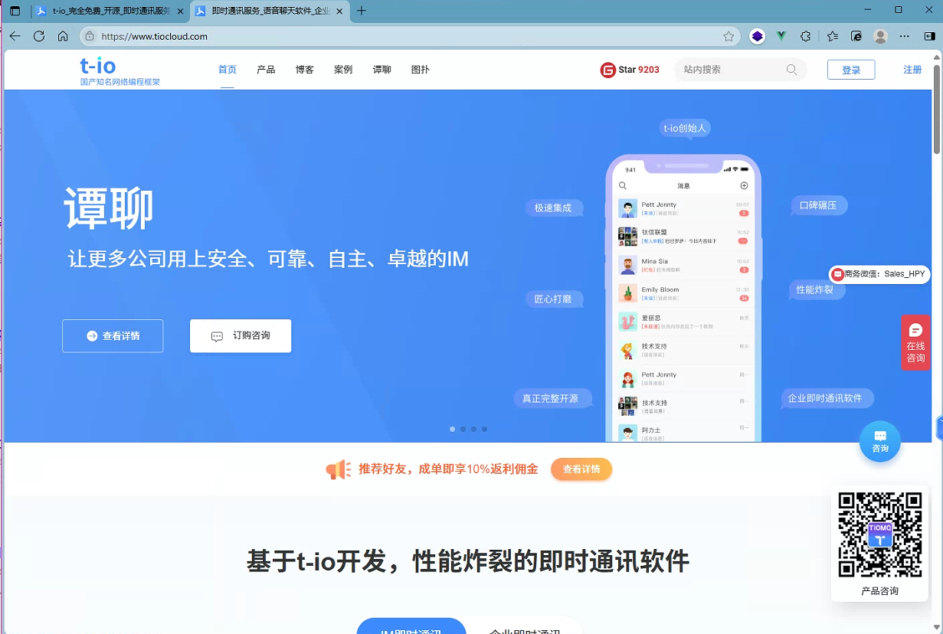Screen dimensions: 943x634
Task: Click the 订购咨询 button
Action: coord(241,336)
